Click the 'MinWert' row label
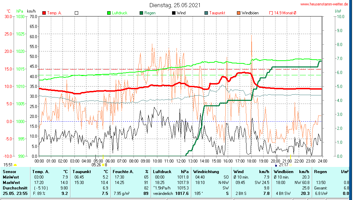 tap(11, 177)
